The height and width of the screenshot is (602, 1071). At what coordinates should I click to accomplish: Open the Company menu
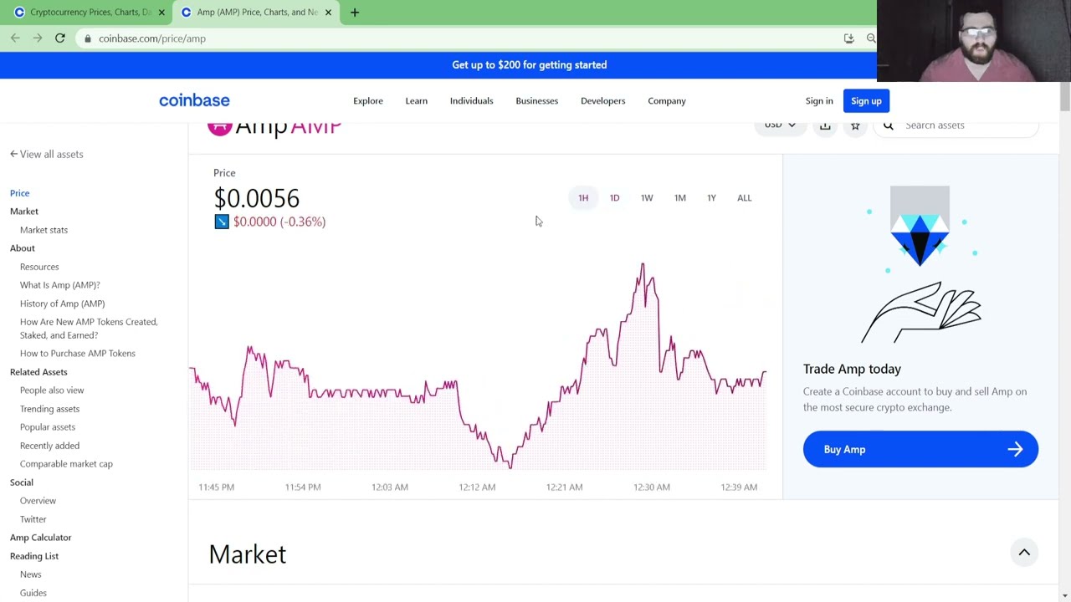click(x=666, y=101)
